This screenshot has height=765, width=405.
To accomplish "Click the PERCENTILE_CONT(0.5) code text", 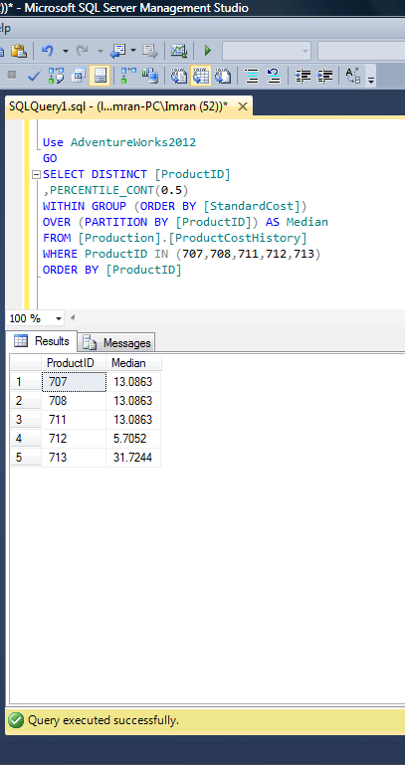I will coord(119,190).
